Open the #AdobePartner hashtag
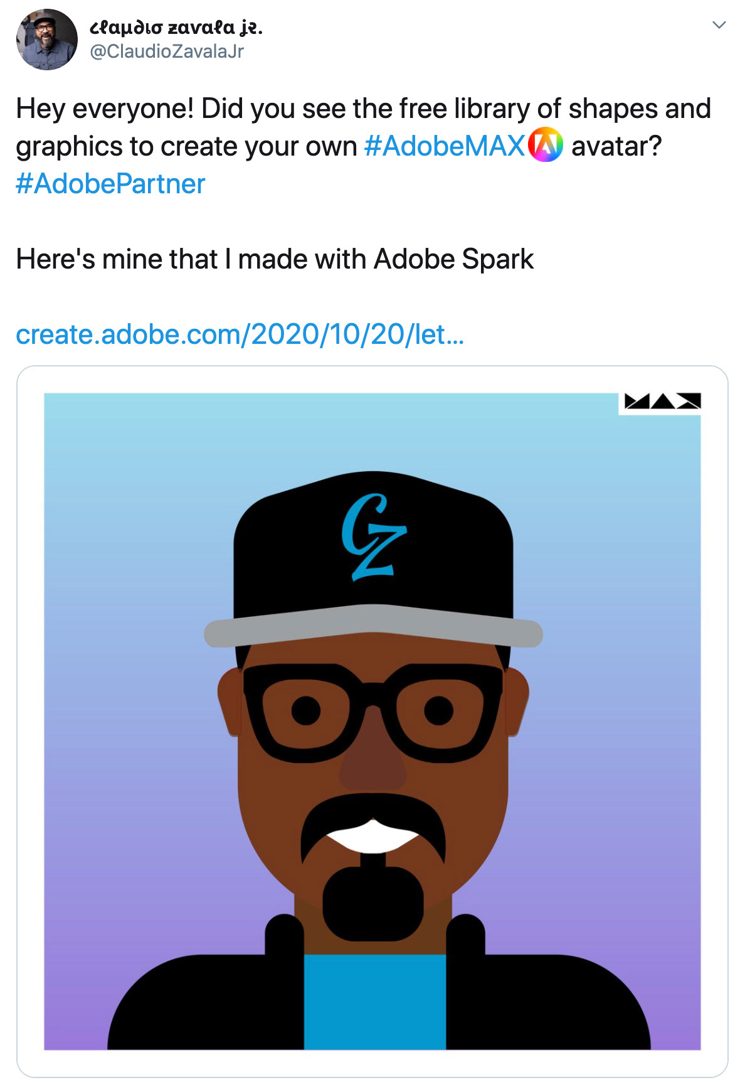Screen dimensions: 745x1085 (110, 184)
